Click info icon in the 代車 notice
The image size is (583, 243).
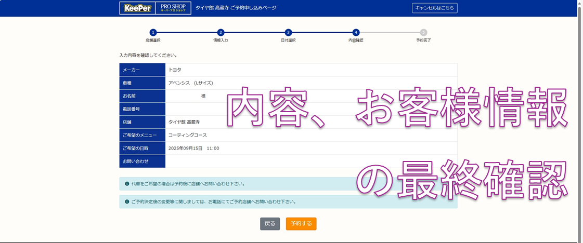(127, 184)
